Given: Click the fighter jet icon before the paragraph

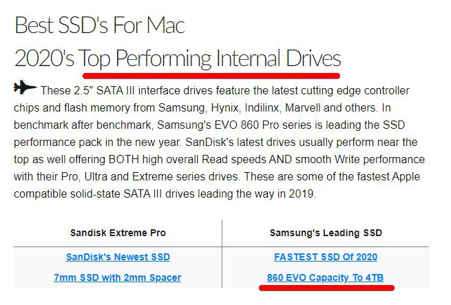Looking at the screenshot, I should point(25,90).
